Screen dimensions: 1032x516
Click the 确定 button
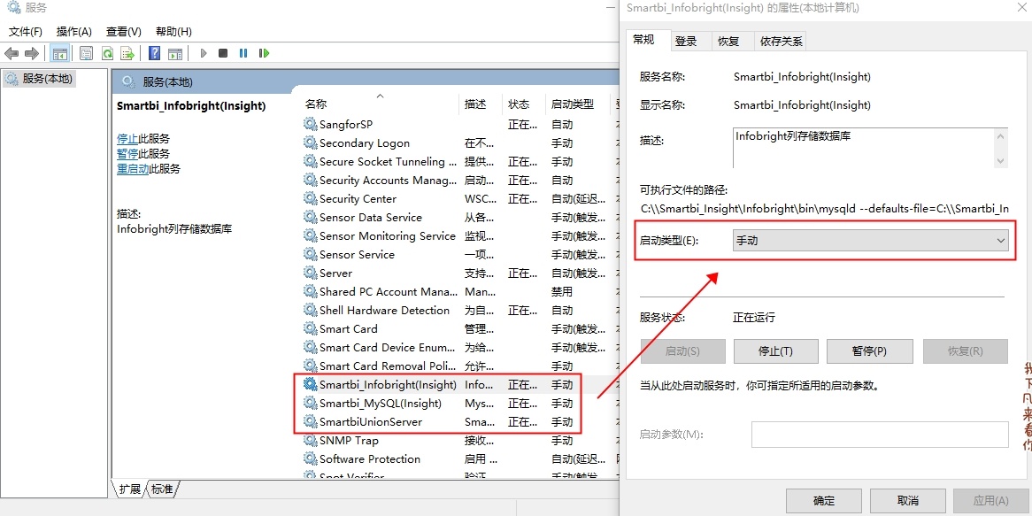pyautogui.click(x=824, y=501)
